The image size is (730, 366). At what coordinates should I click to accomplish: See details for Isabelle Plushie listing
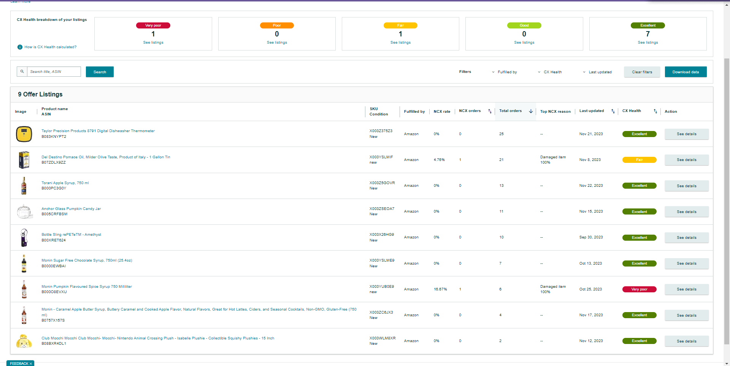[686, 341]
